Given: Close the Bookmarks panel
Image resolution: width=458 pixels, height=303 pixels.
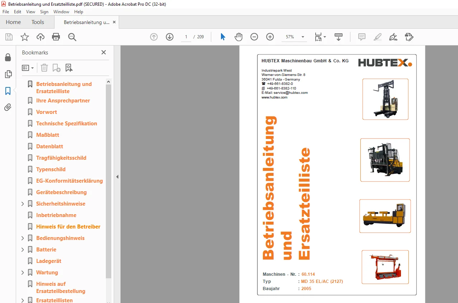Looking at the screenshot, I should click(x=104, y=52).
